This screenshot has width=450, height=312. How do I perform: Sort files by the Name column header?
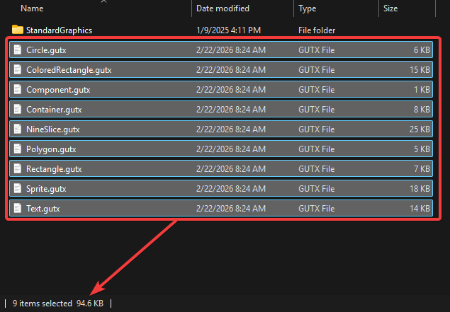pos(33,8)
